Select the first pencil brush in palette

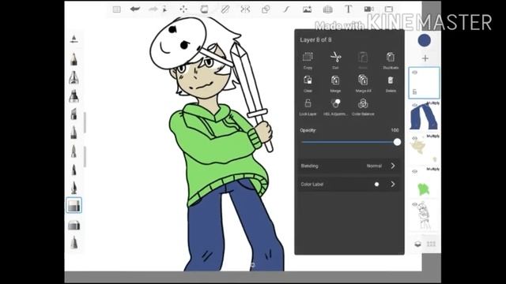(x=74, y=59)
